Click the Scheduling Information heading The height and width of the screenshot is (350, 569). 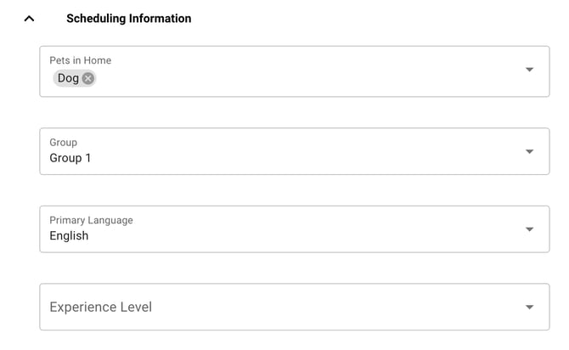[128, 18]
